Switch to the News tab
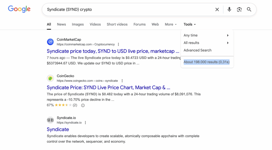The width and height of the screenshot is (272, 150). [61, 24]
